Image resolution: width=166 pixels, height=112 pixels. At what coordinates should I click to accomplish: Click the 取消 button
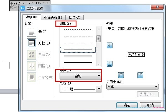[x=150, y=105]
